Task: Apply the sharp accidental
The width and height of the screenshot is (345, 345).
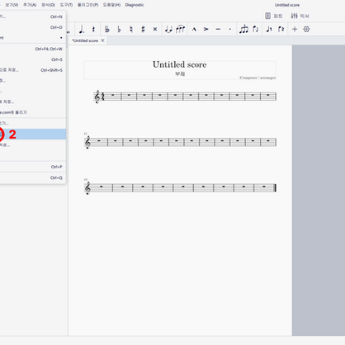Action: [x=143, y=29]
